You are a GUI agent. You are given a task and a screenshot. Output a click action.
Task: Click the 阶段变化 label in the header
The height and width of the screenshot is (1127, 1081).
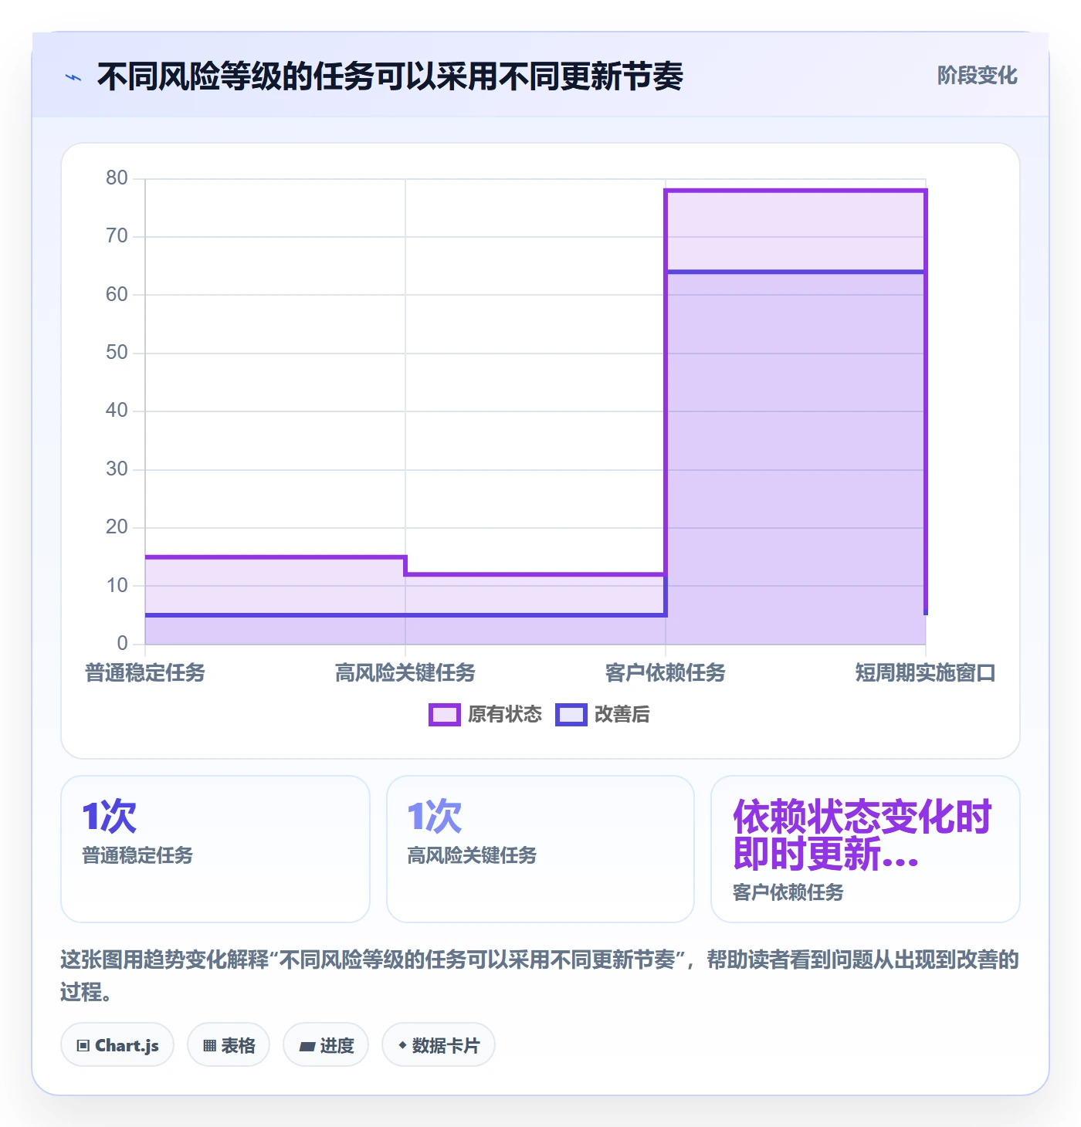point(977,76)
